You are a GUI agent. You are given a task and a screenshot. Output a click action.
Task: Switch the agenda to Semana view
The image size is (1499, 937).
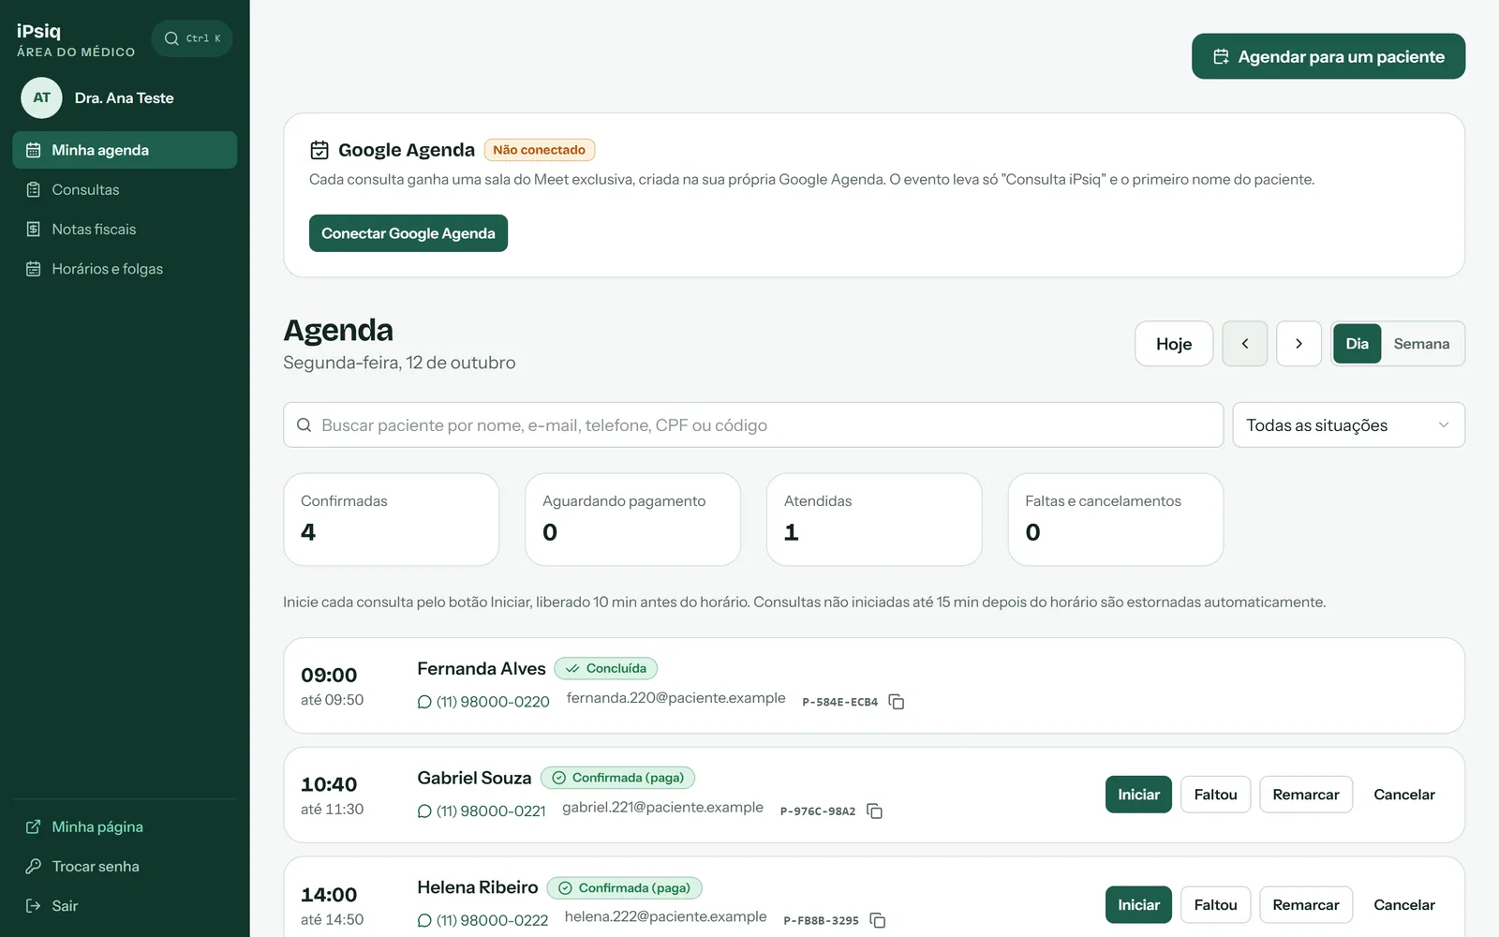tap(1421, 344)
